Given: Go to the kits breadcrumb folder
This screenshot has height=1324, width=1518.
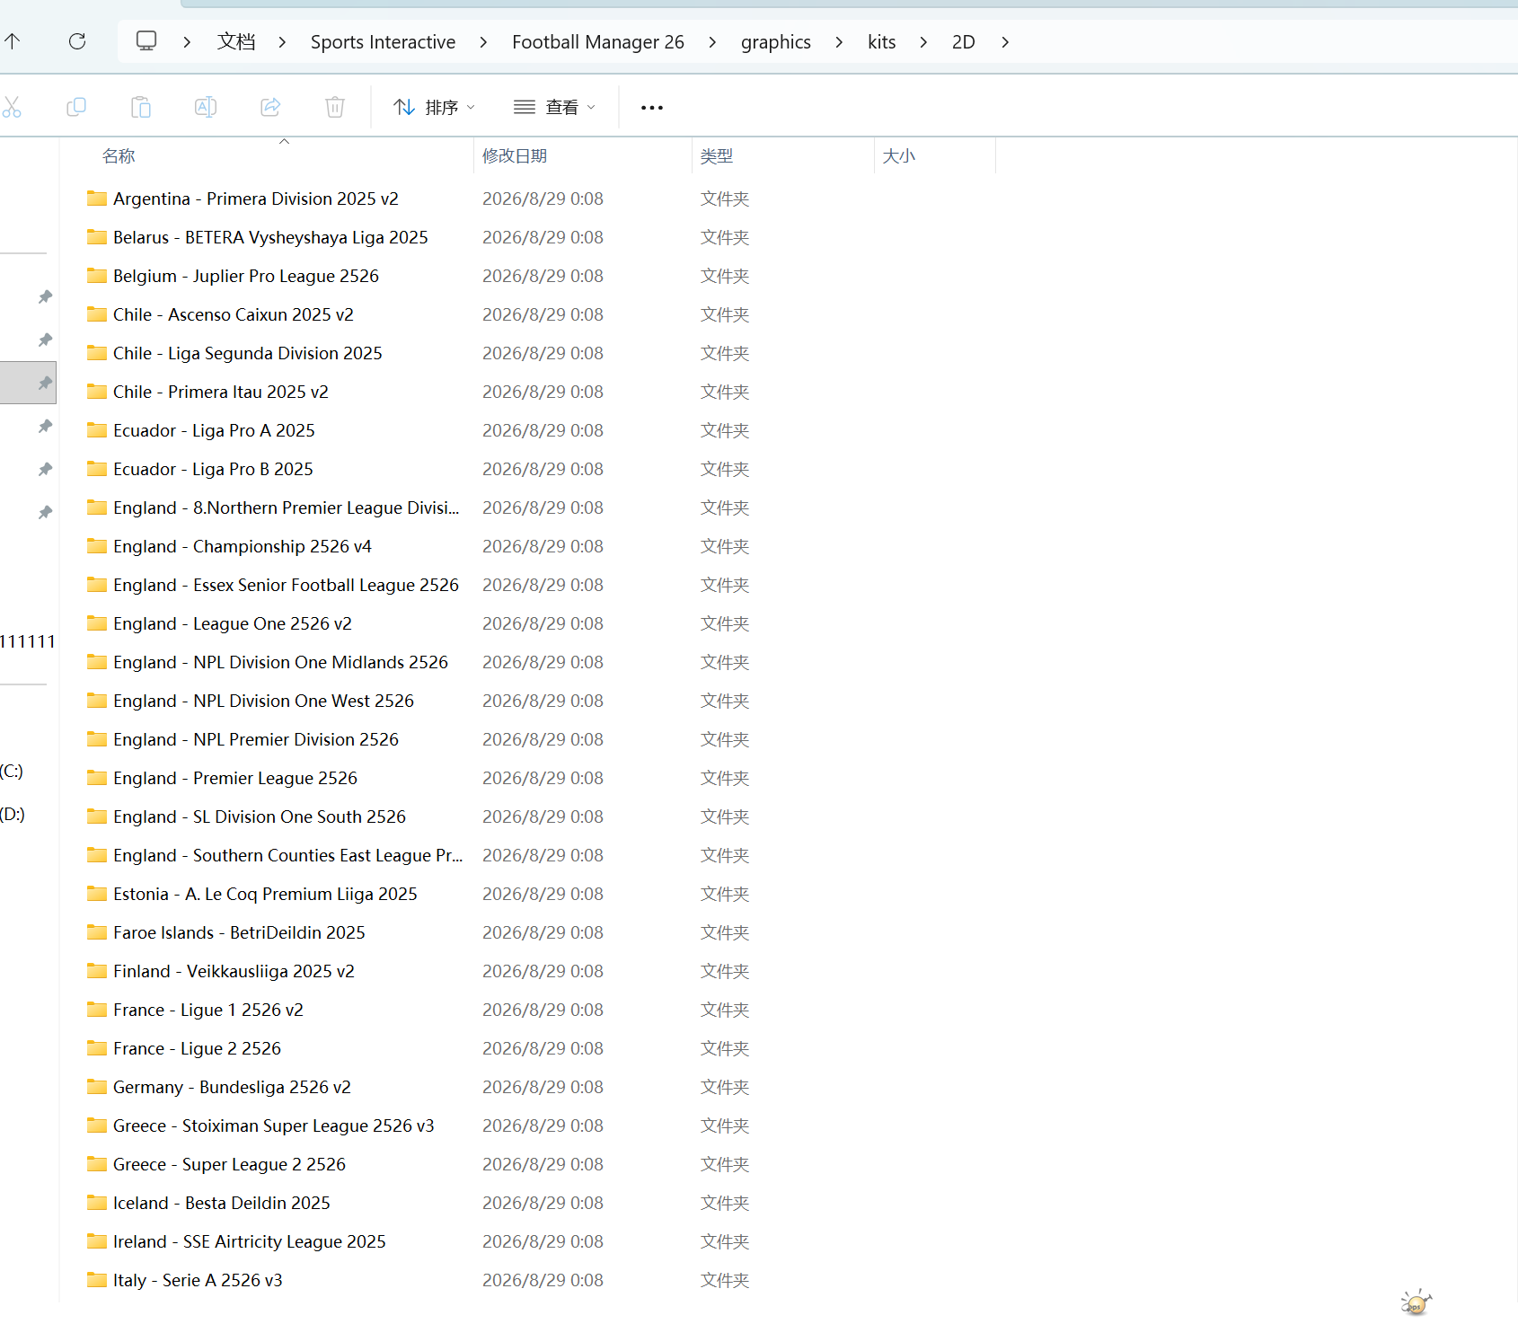Looking at the screenshot, I should [882, 42].
